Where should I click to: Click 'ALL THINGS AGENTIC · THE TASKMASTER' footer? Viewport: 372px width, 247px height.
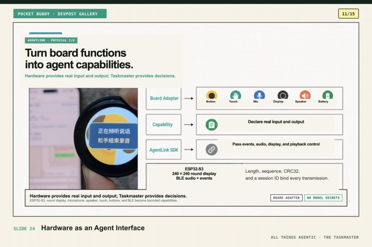coord(315,237)
